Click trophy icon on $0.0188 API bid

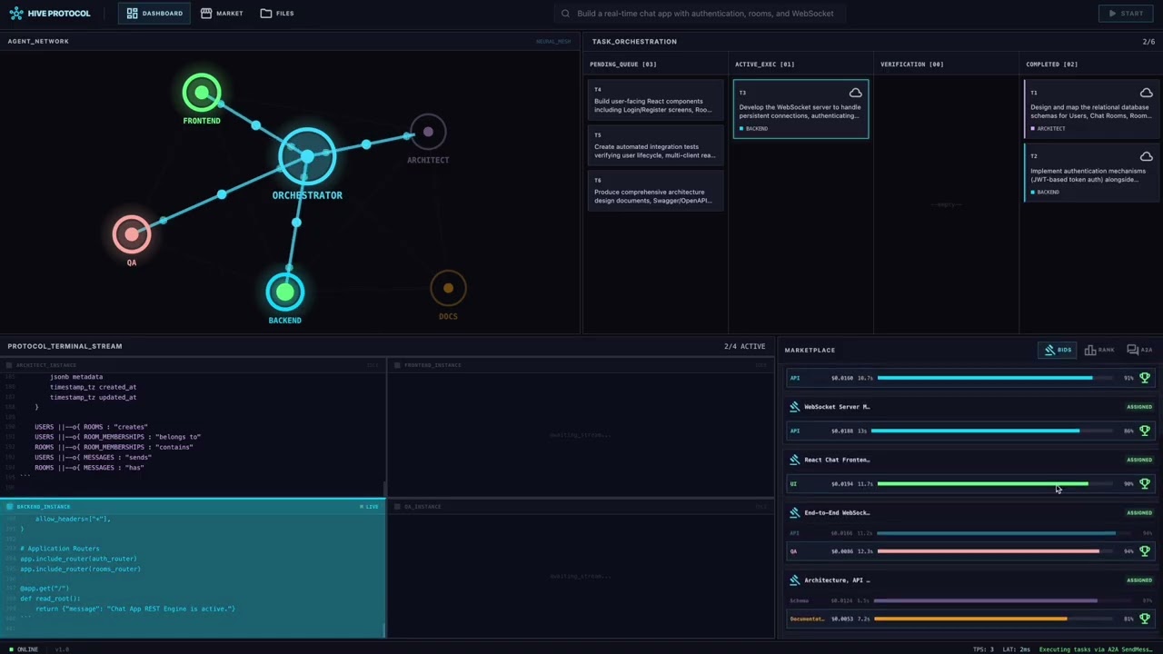tap(1145, 431)
